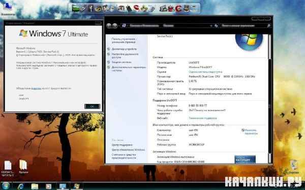Open Windows Update link in sidebar
This screenshot has width=305, height=190.
128,149
